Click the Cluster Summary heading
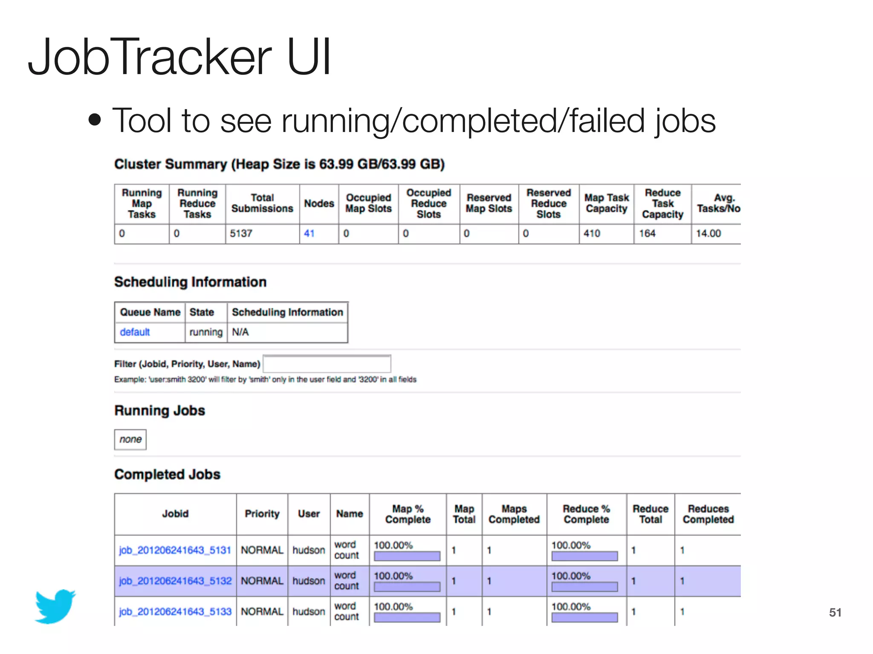 (x=279, y=164)
